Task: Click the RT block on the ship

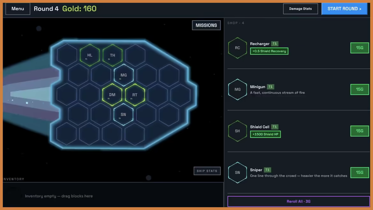Action: point(135,95)
